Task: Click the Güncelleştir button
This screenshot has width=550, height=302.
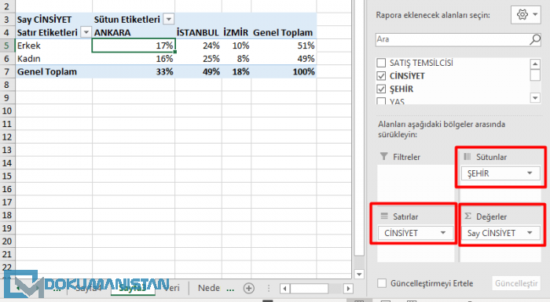Action: coord(516,283)
